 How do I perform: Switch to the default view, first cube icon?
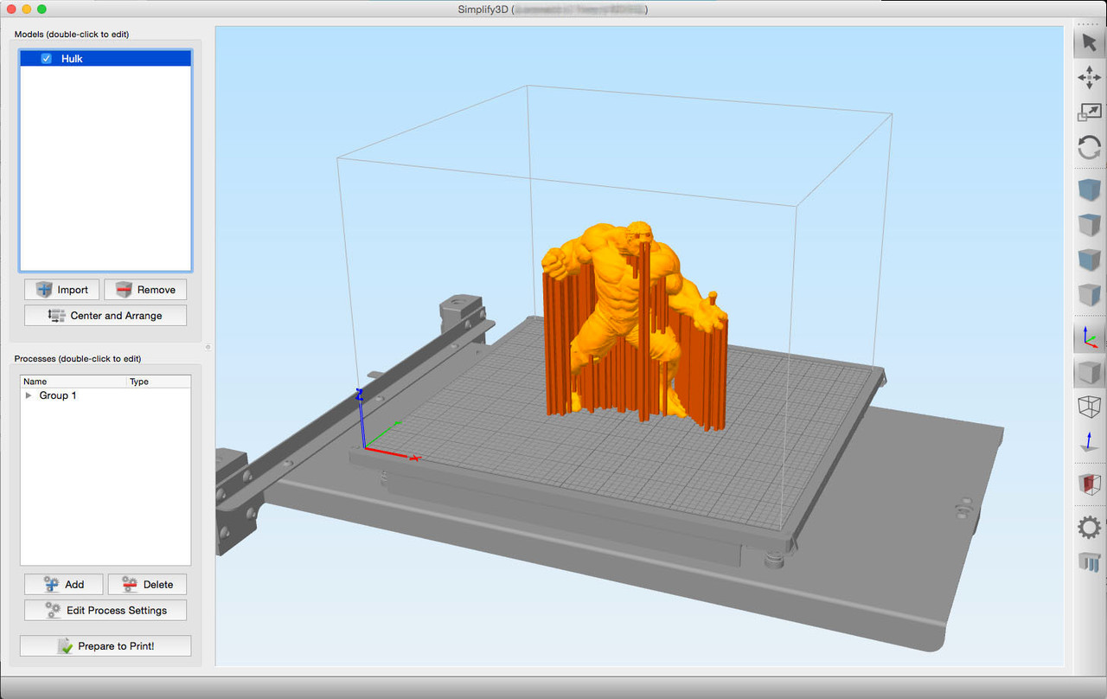click(x=1089, y=189)
